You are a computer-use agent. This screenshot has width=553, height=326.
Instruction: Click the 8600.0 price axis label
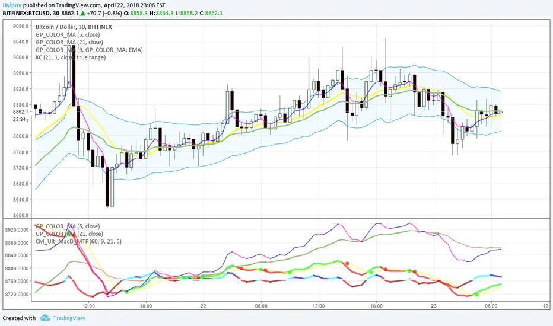pos(20,215)
